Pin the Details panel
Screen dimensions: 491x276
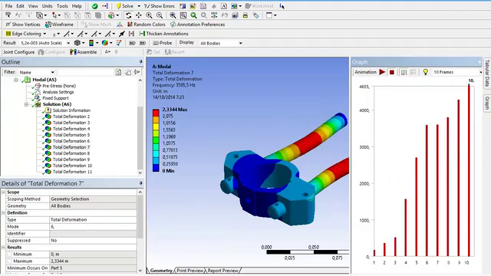click(140, 183)
